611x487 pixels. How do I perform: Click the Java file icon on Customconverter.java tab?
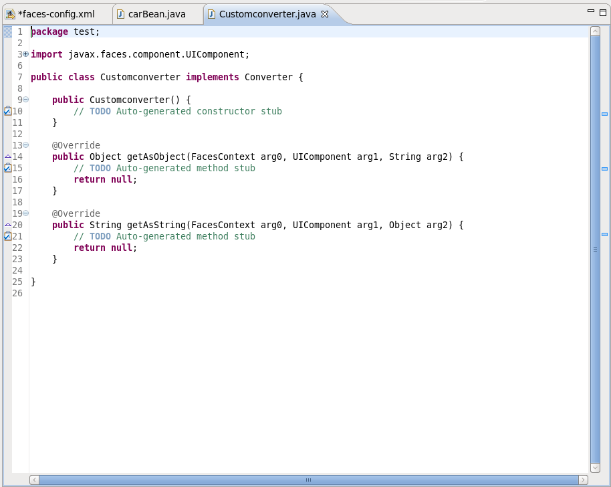(211, 15)
